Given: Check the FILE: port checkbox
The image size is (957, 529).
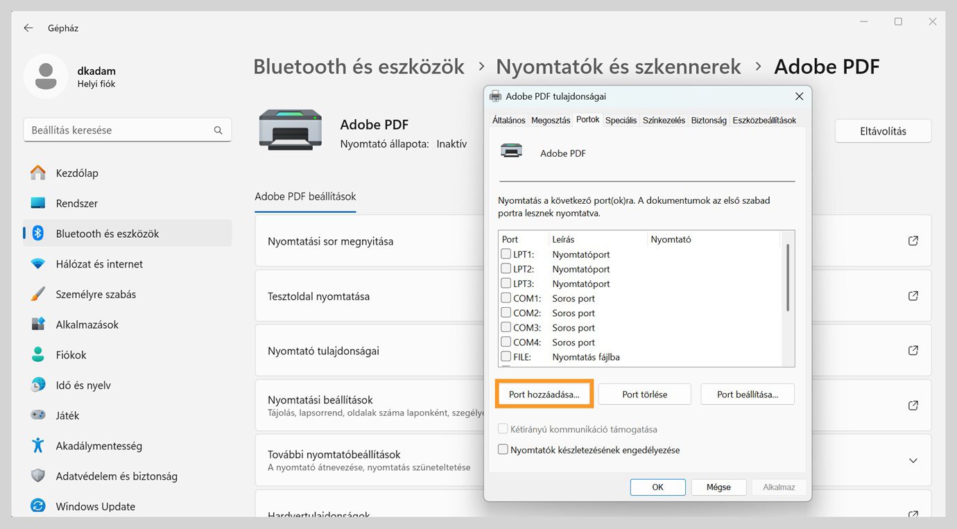Looking at the screenshot, I should pyautogui.click(x=506, y=356).
